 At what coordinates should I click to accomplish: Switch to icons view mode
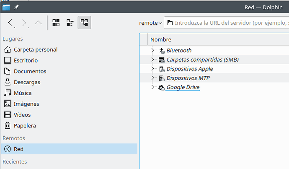click(56, 23)
